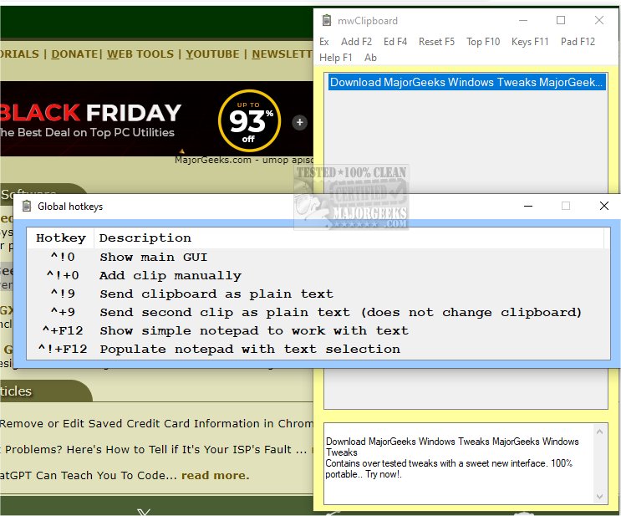The width and height of the screenshot is (621, 516).
Task: Click the Ab menu item
Action: click(370, 58)
